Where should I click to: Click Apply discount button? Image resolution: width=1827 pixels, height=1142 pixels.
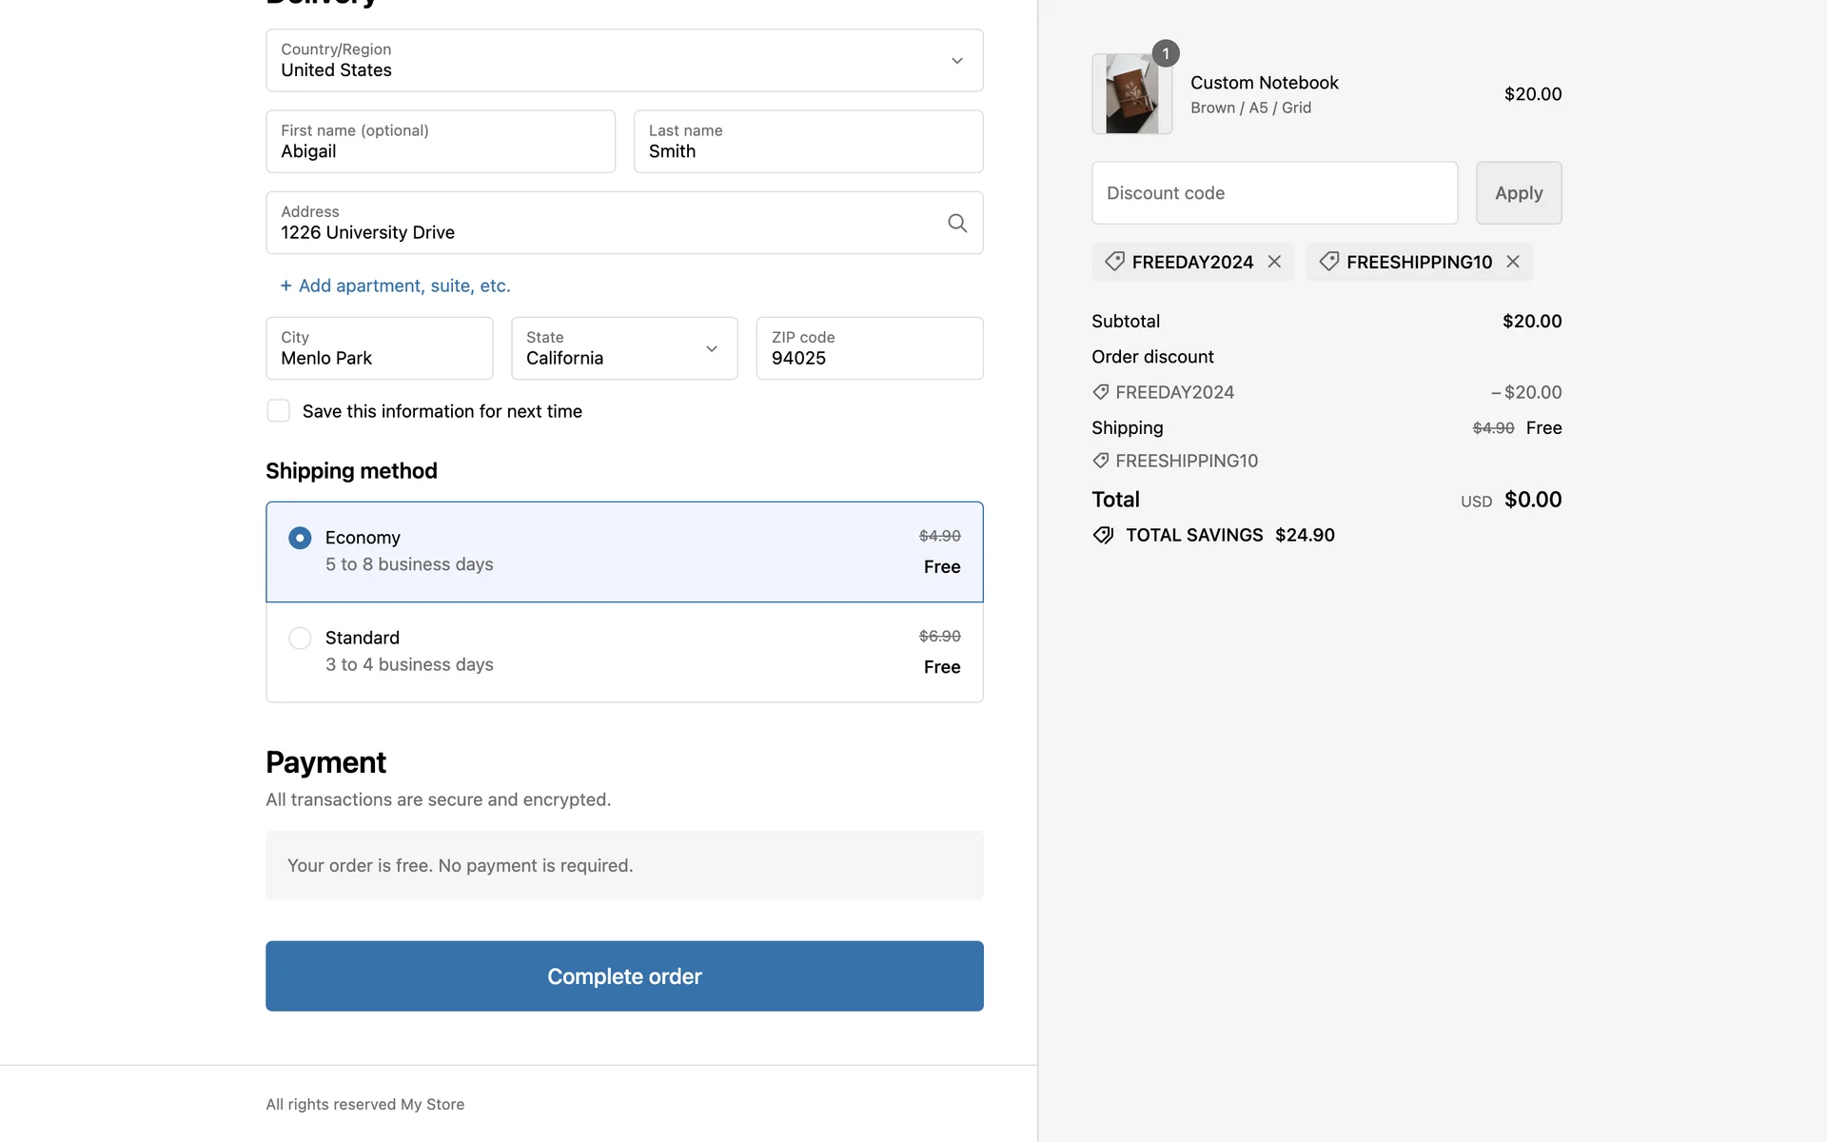tap(1518, 193)
